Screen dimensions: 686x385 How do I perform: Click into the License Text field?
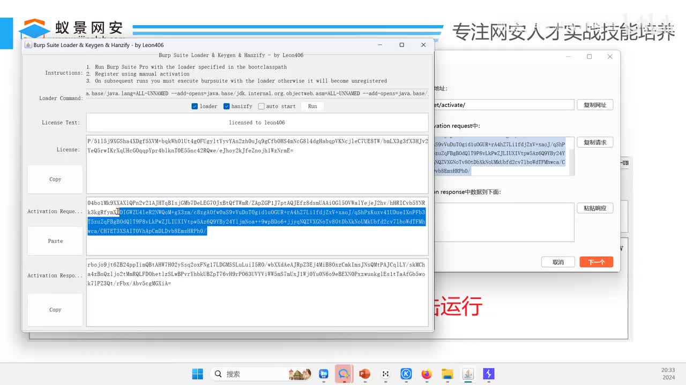(257, 122)
